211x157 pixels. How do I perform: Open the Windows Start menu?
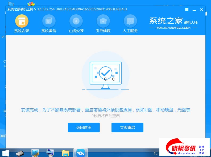tap(5, 153)
